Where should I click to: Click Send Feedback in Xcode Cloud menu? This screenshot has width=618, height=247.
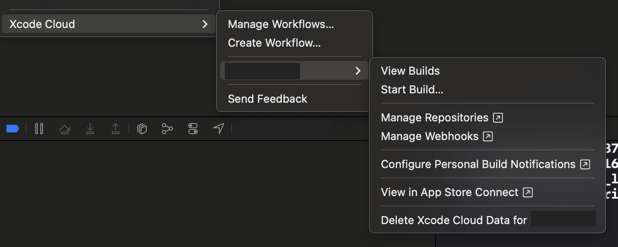267,99
